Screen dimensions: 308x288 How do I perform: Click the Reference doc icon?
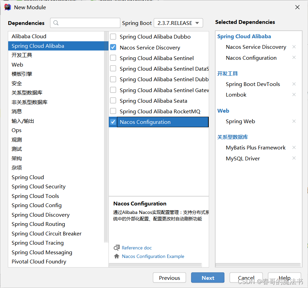point(117,248)
